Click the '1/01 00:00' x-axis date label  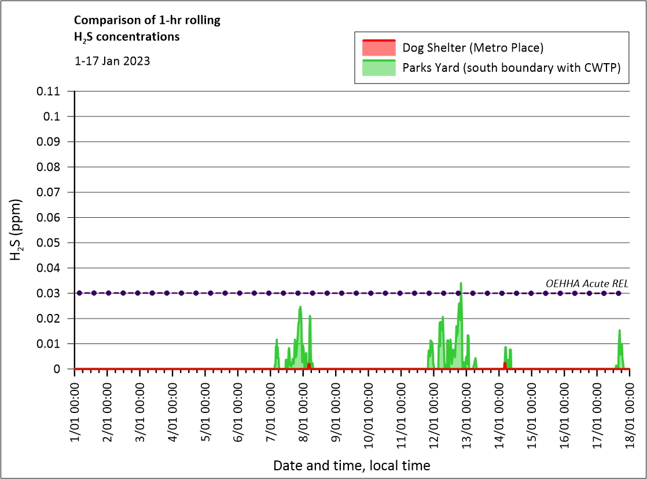tap(75, 413)
